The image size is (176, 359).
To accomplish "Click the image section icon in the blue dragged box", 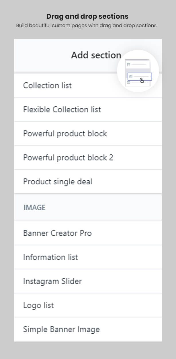I will point(131,77).
